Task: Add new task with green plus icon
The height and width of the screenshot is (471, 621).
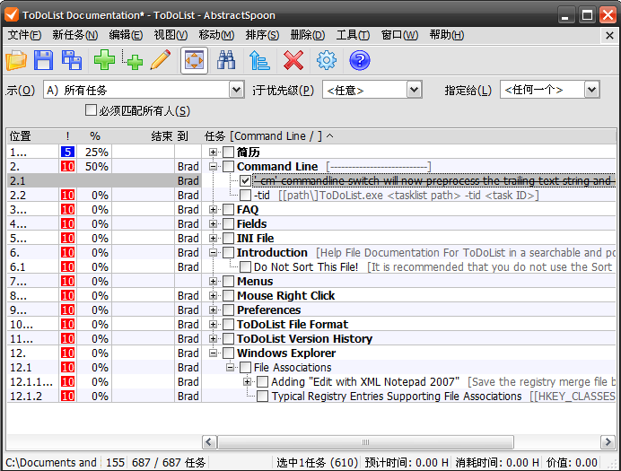Action: tap(105, 61)
